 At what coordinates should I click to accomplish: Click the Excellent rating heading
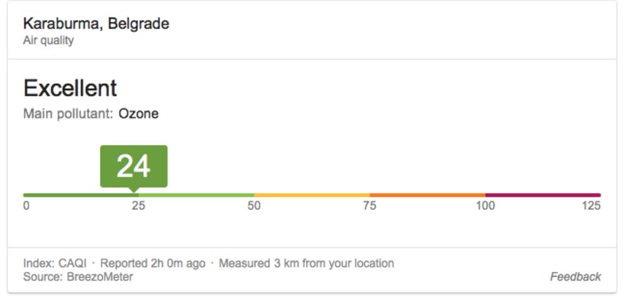(70, 88)
